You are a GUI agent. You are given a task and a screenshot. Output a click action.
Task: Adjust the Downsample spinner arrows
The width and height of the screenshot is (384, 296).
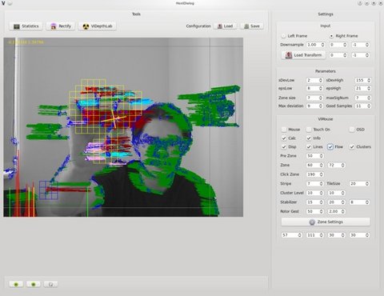tap(322, 45)
